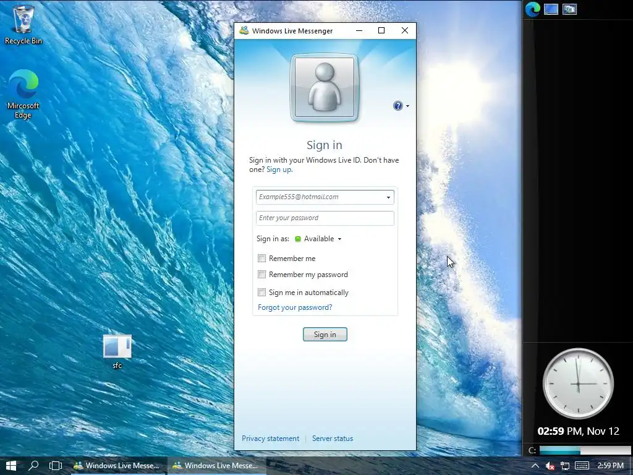Open the Privacy statement link
Screen dimensions: 633x475
(271, 439)
